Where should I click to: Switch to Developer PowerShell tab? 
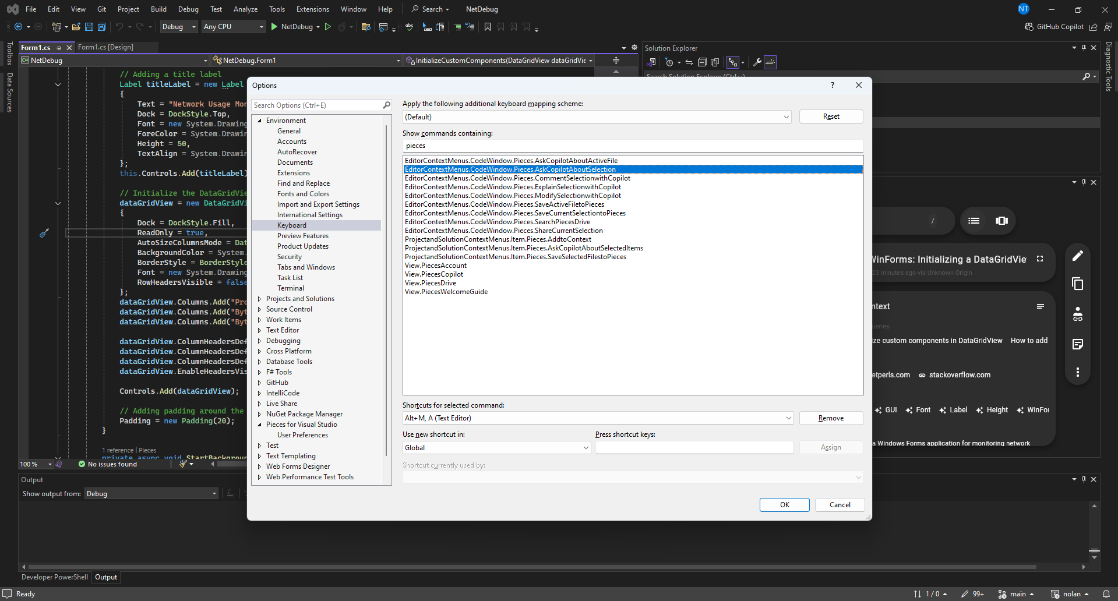[x=55, y=577]
